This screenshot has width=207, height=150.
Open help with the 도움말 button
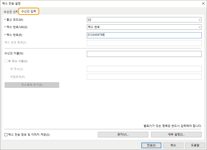(x=196, y=145)
